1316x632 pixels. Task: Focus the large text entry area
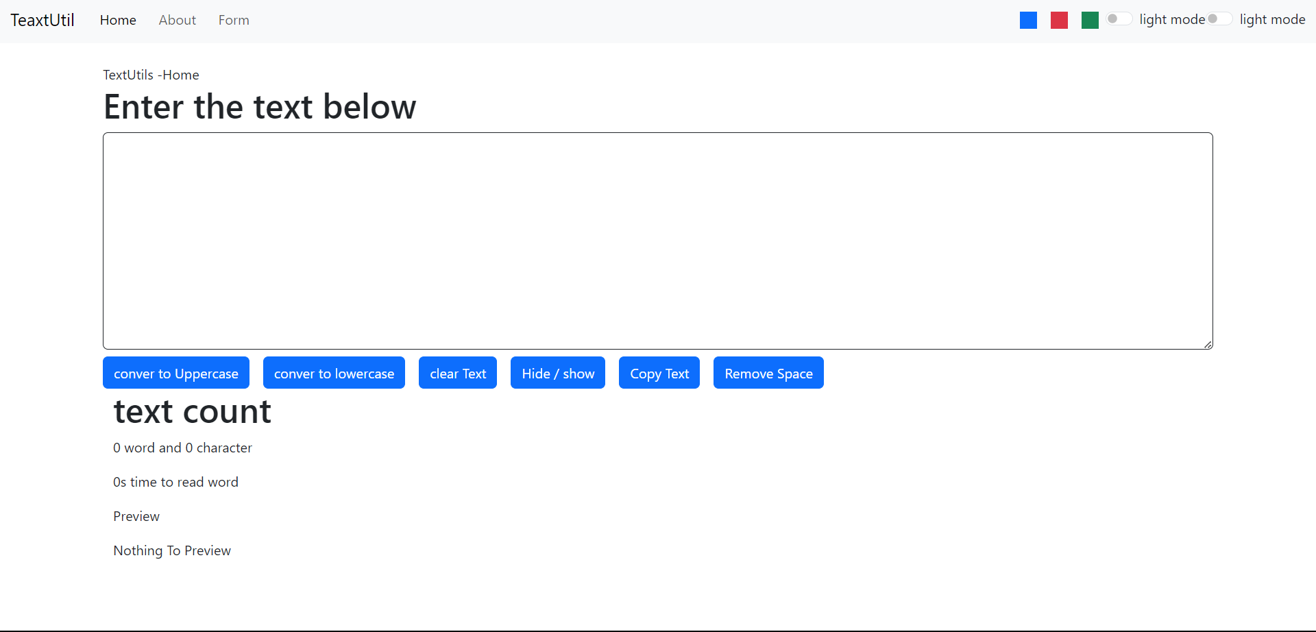(658, 241)
